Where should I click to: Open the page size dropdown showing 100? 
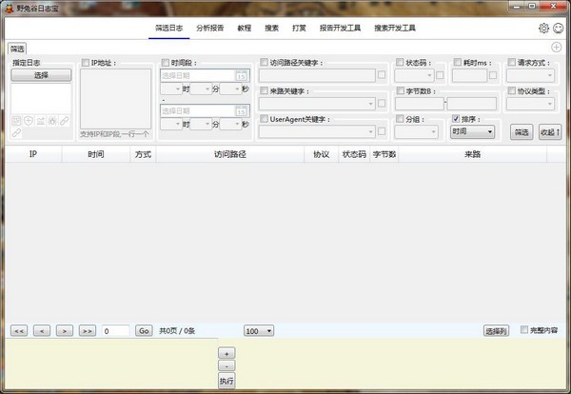259,331
